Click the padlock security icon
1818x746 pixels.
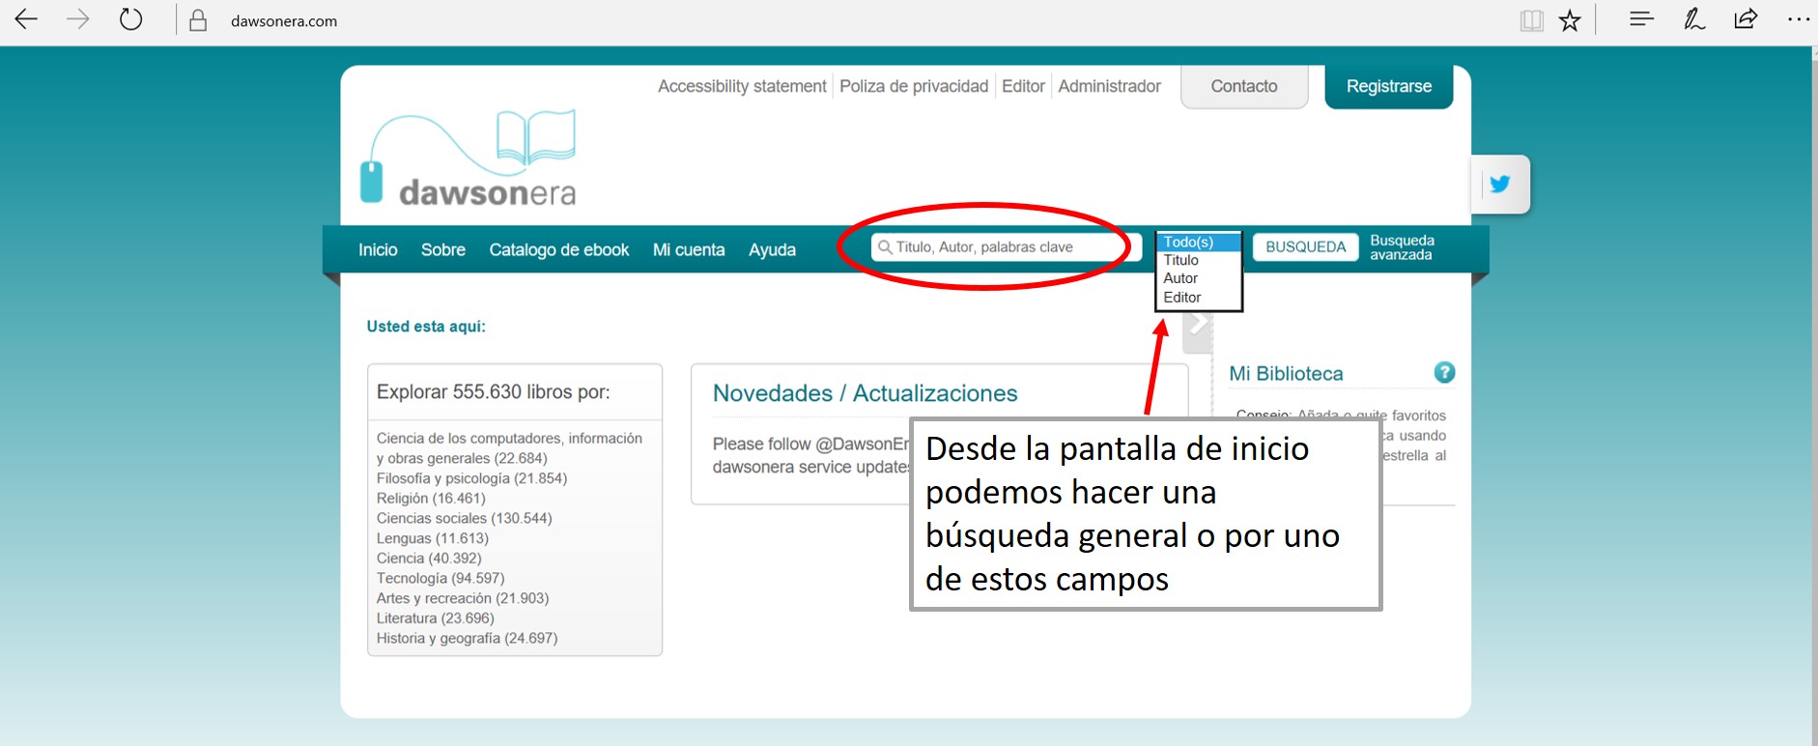[x=198, y=20]
